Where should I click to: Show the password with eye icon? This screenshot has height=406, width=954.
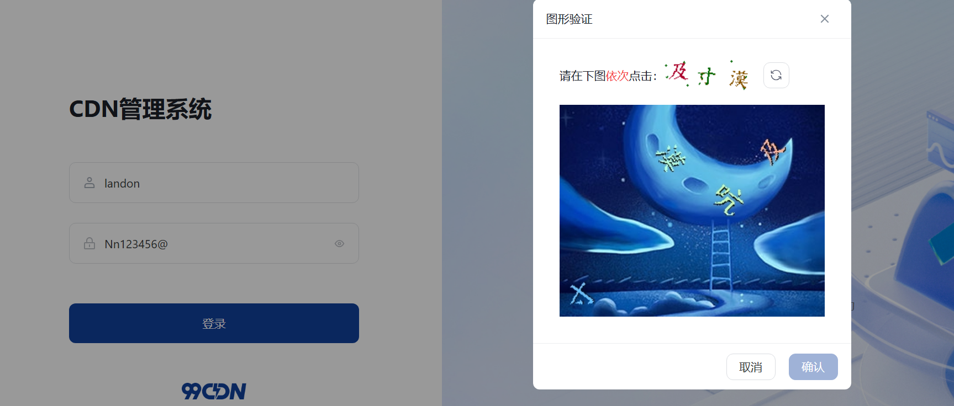click(x=339, y=243)
